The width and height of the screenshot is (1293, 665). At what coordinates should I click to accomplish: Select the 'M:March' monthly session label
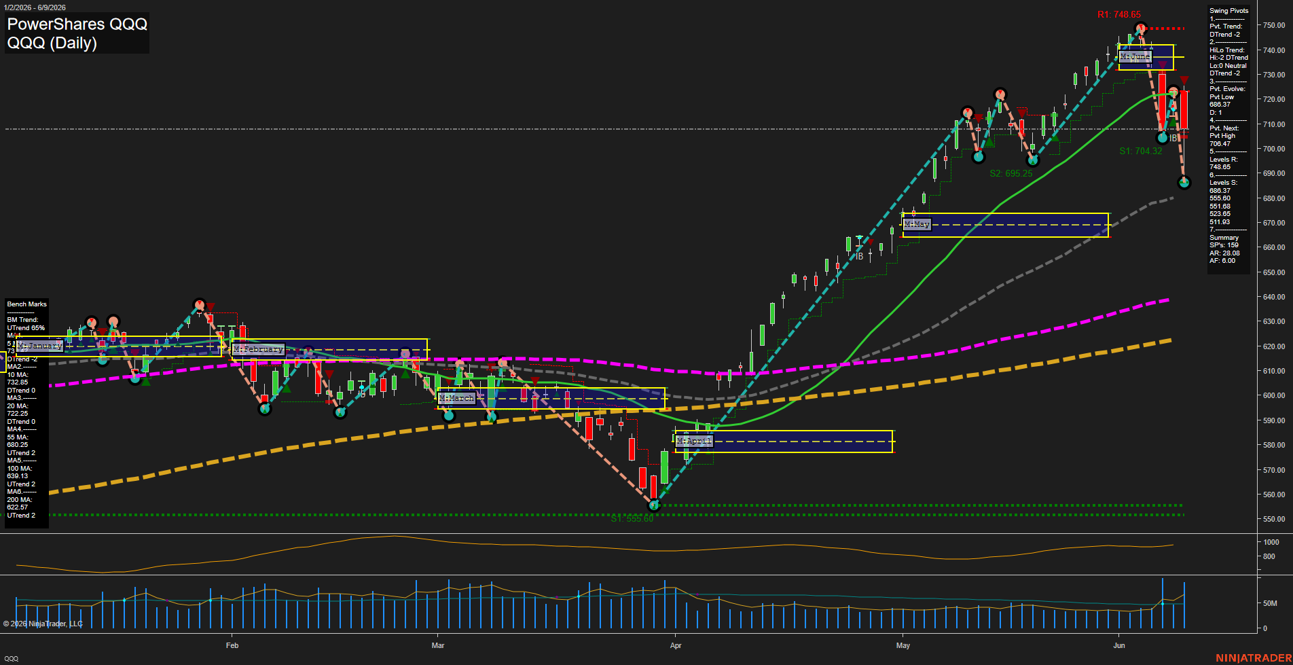point(456,397)
